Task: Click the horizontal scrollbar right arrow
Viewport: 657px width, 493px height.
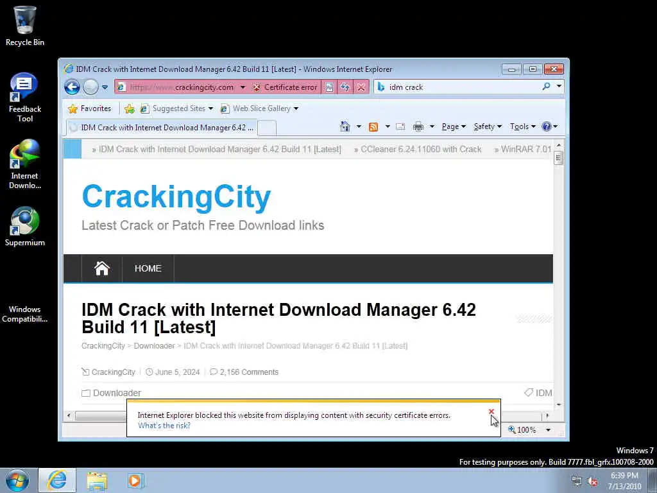Action: 547,416
